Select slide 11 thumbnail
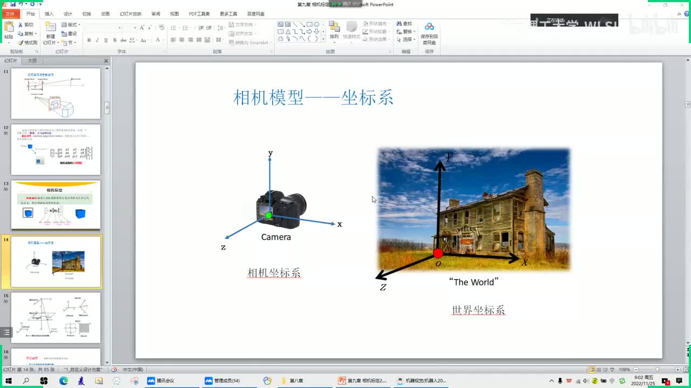 pyautogui.click(x=56, y=93)
